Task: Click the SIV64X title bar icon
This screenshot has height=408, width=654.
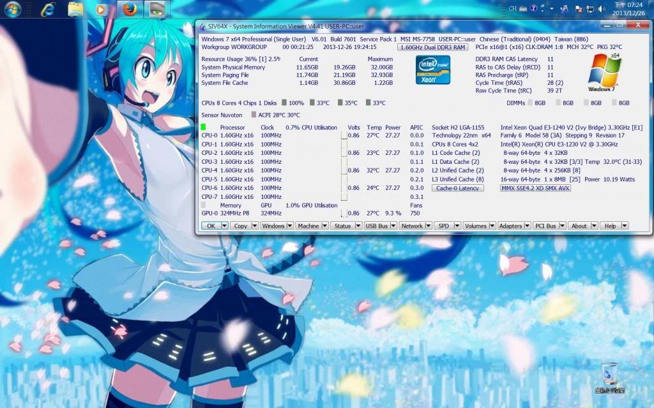Action: [x=202, y=26]
